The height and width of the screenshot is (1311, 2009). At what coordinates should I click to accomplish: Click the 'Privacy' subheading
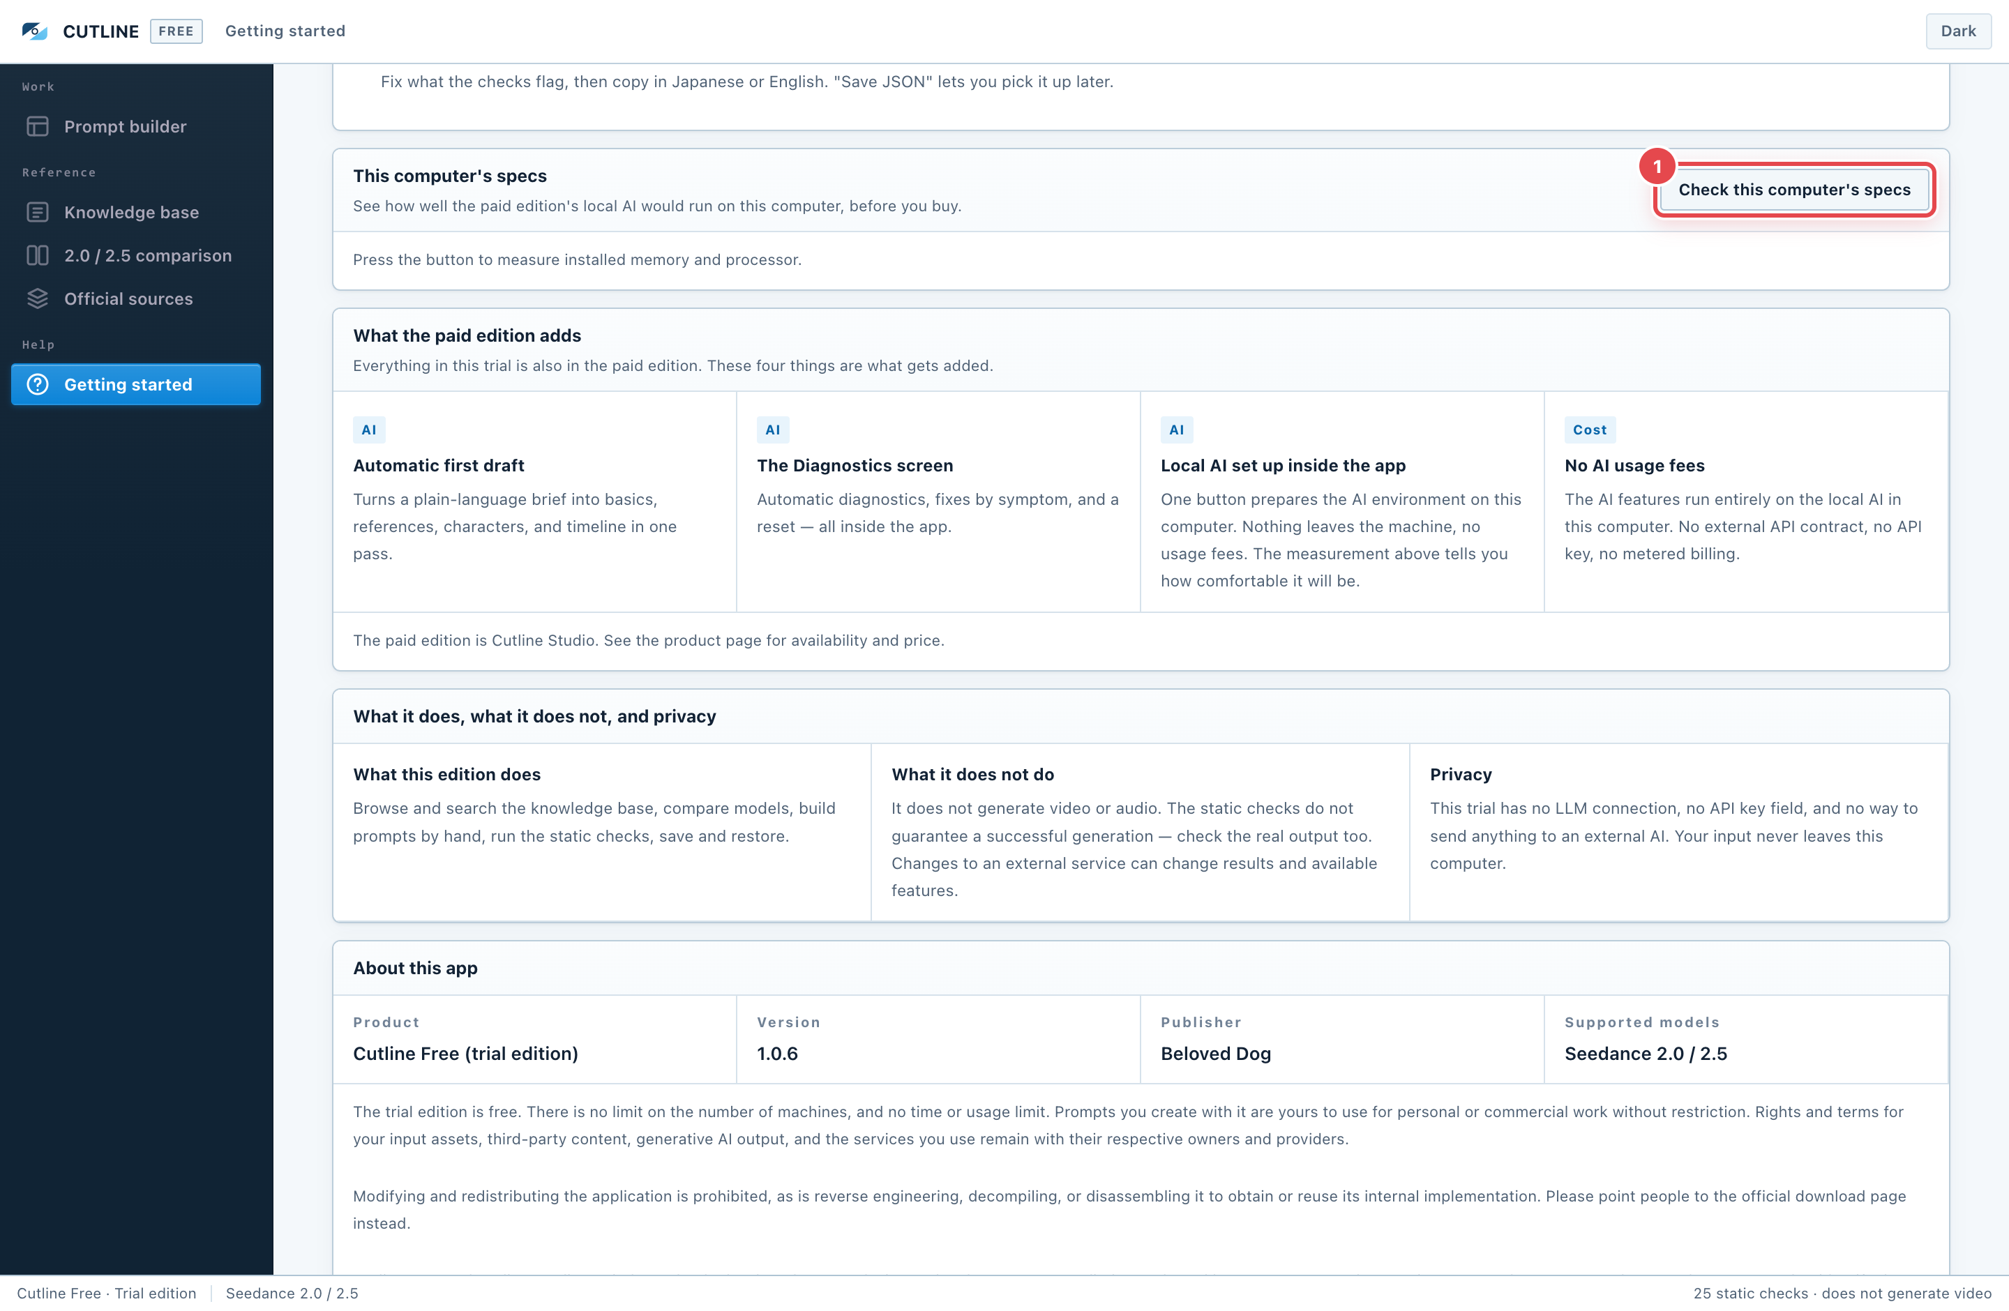pos(1460,775)
